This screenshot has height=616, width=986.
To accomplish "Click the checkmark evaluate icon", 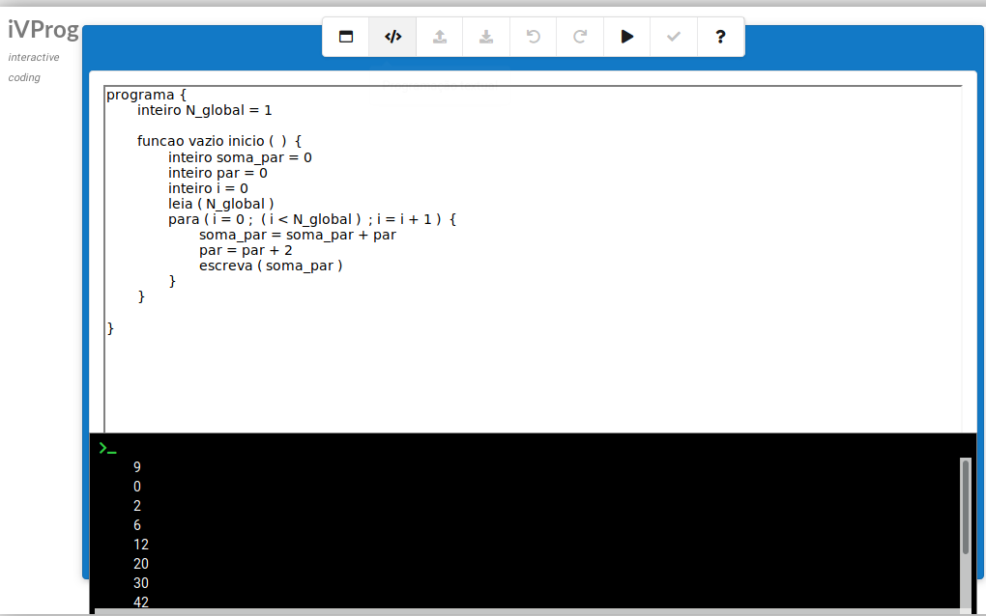I will point(674,37).
